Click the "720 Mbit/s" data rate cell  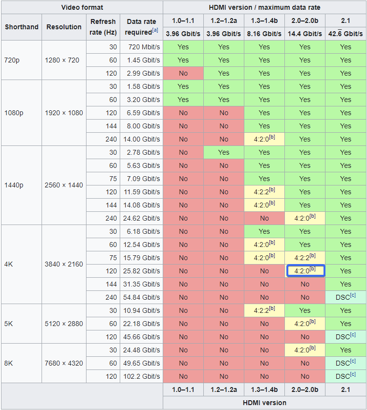141,47
